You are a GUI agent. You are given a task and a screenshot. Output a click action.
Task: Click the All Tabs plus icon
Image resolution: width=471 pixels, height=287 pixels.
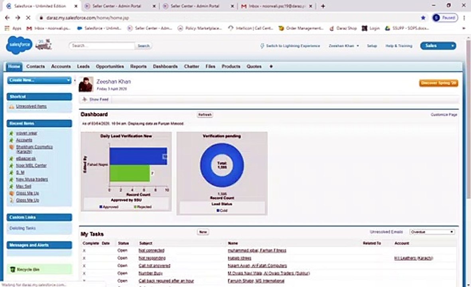pyautogui.click(x=271, y=66)
